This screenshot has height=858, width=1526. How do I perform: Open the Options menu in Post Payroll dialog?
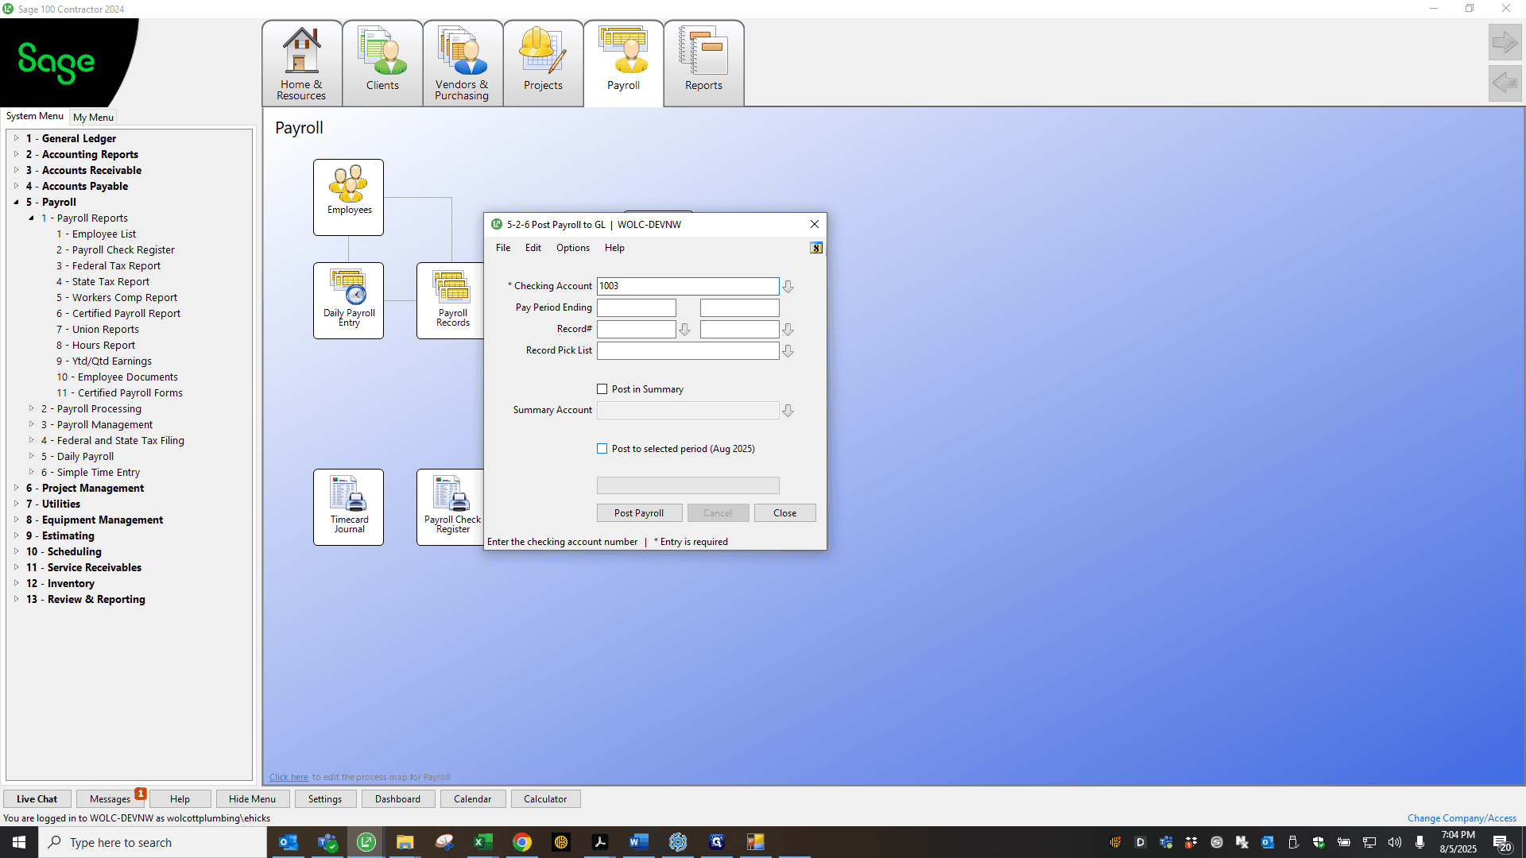572,248
